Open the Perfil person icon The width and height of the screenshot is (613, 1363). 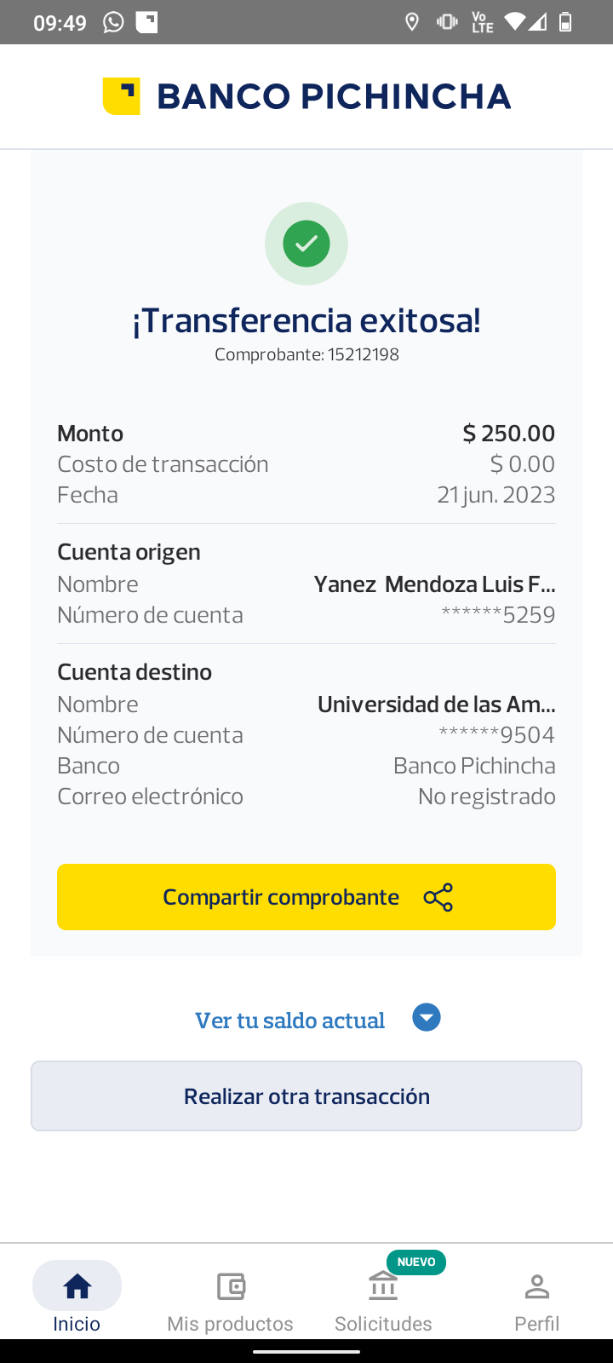537,1285
